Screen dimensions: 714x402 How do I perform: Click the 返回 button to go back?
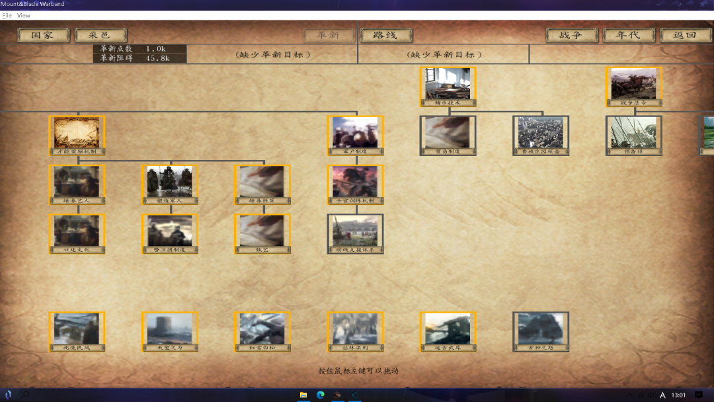(686, 35)
